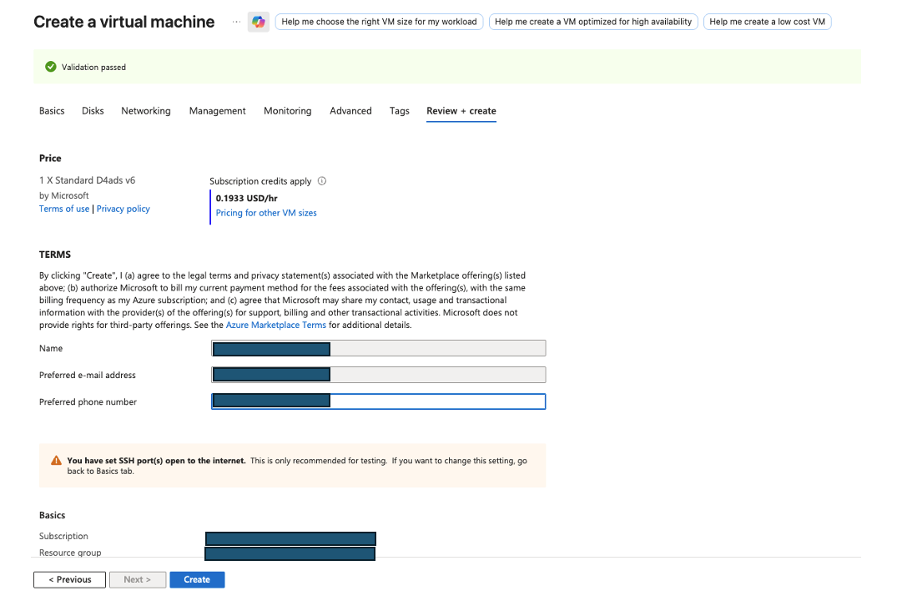Click the Price heading

(50, 158)
